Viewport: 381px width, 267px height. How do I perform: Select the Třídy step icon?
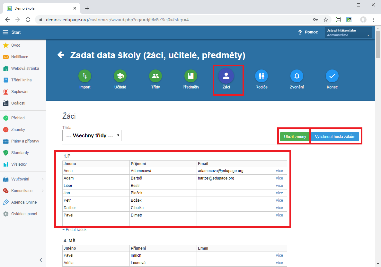[155, 76]
